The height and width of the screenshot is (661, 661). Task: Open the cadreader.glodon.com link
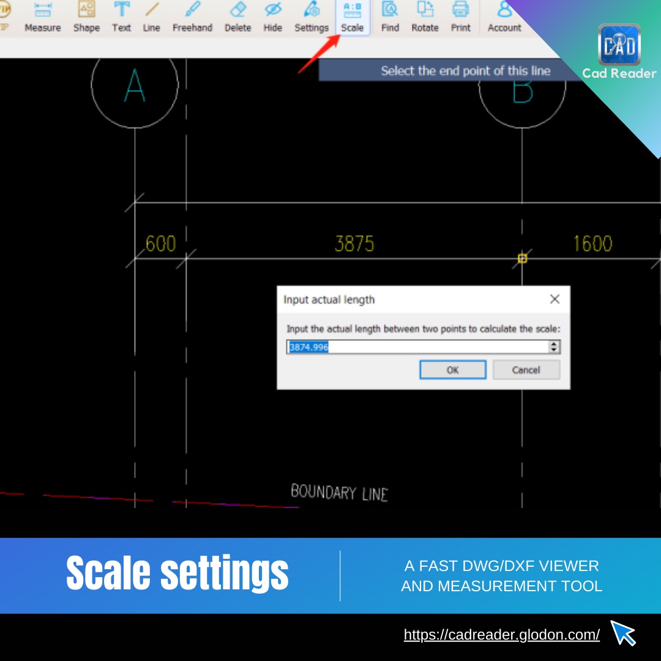tap(502, 635)
